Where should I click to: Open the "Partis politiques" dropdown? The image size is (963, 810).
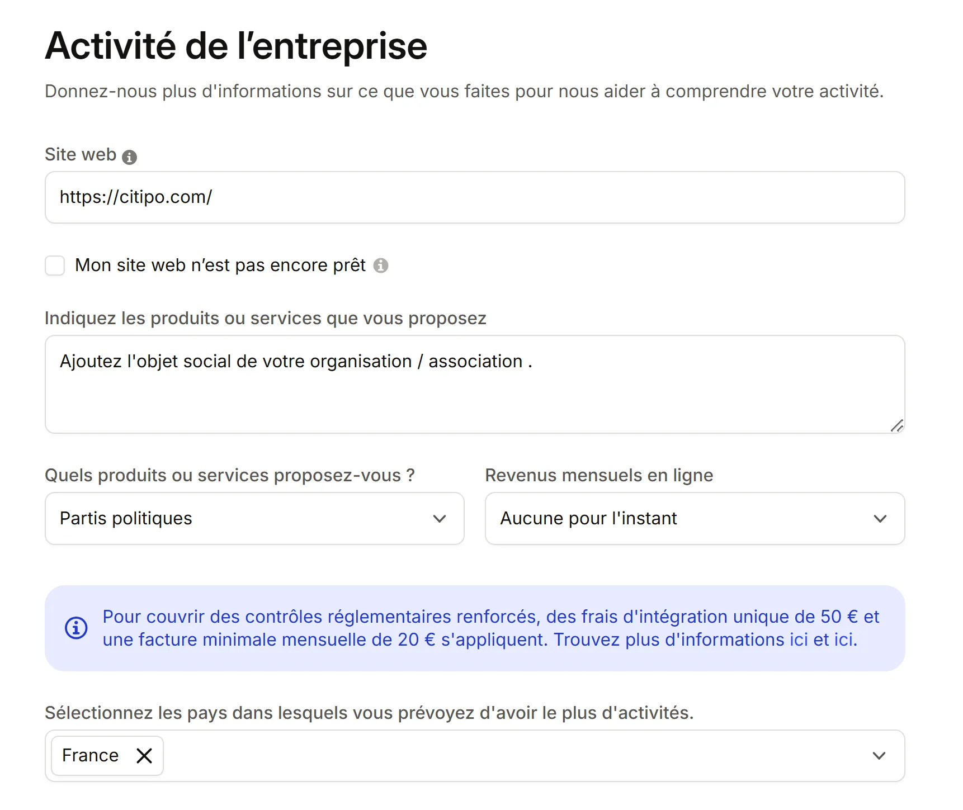pyautogui.click(x=254, y=519)
